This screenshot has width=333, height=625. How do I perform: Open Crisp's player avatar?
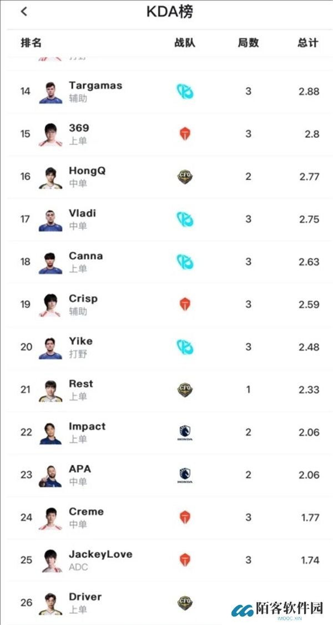coord(51,304)
